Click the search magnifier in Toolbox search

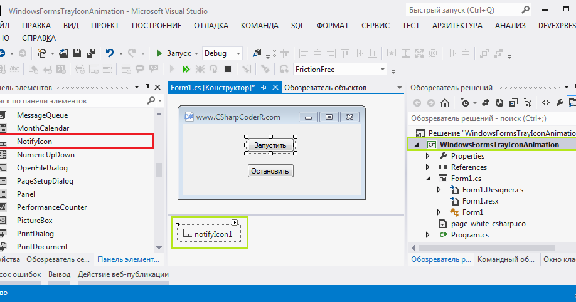click(x=151, y=100)
